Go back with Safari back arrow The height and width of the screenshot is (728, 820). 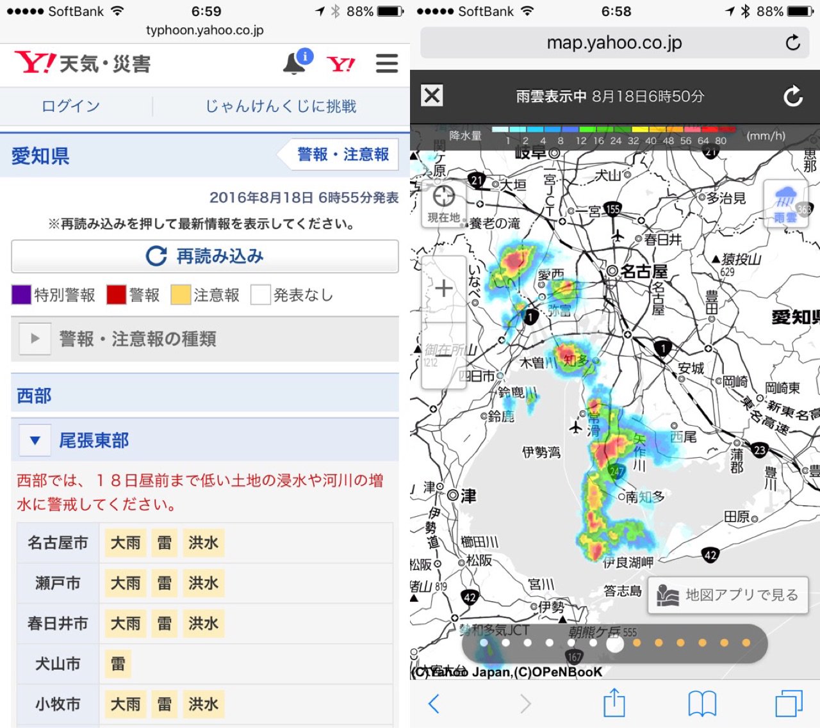point(434,704)
